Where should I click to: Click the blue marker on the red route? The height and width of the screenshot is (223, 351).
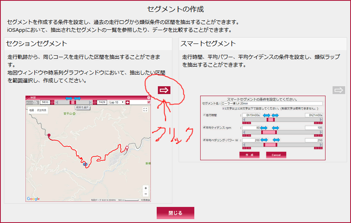(x=85, y=164)
